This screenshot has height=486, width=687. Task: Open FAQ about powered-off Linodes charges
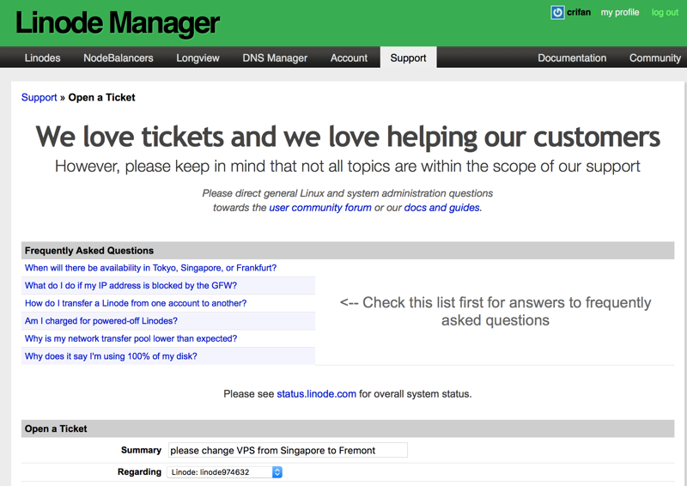click(100, 321)
